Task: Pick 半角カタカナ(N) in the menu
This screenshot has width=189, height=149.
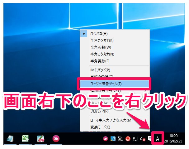Action: tap(115, 54)
